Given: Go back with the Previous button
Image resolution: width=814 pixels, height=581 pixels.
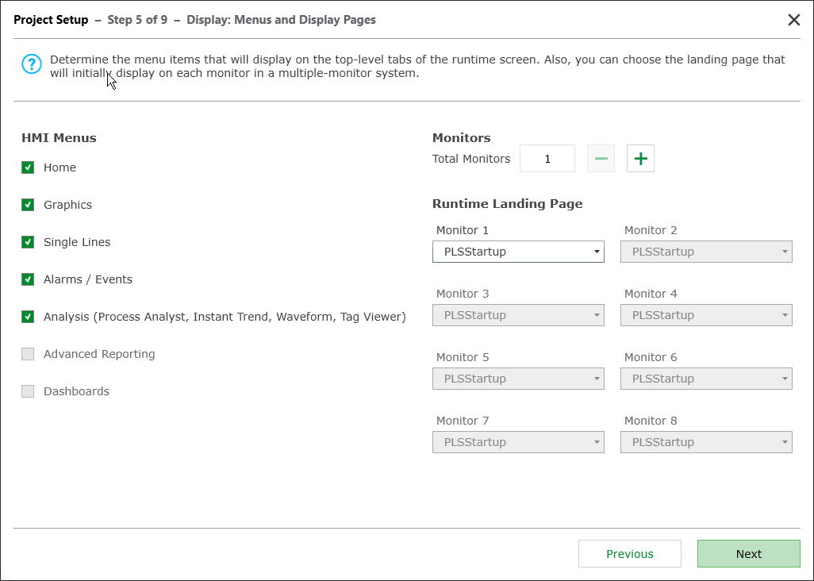Looking at the screenshot, I should (629, 554).
